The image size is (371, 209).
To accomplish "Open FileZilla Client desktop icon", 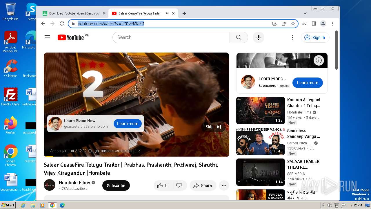I will (10, 97).
